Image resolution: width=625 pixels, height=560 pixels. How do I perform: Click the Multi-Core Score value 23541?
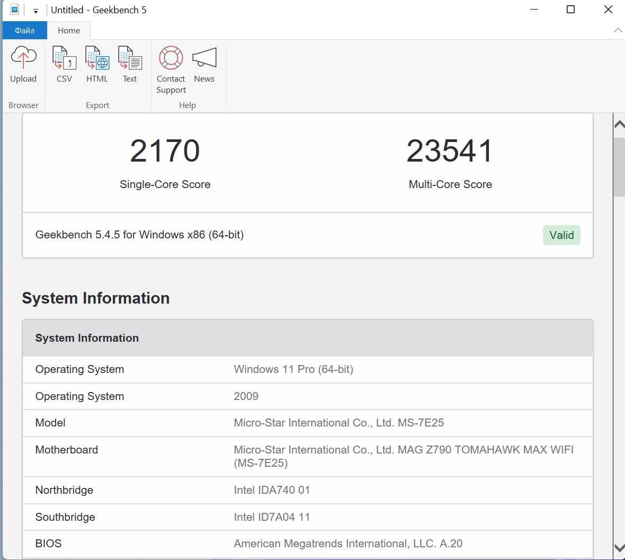tap(450, 151)
